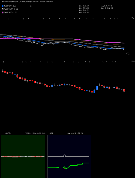Click the blue DOW ST legend swatch

(x=3, y=6)
